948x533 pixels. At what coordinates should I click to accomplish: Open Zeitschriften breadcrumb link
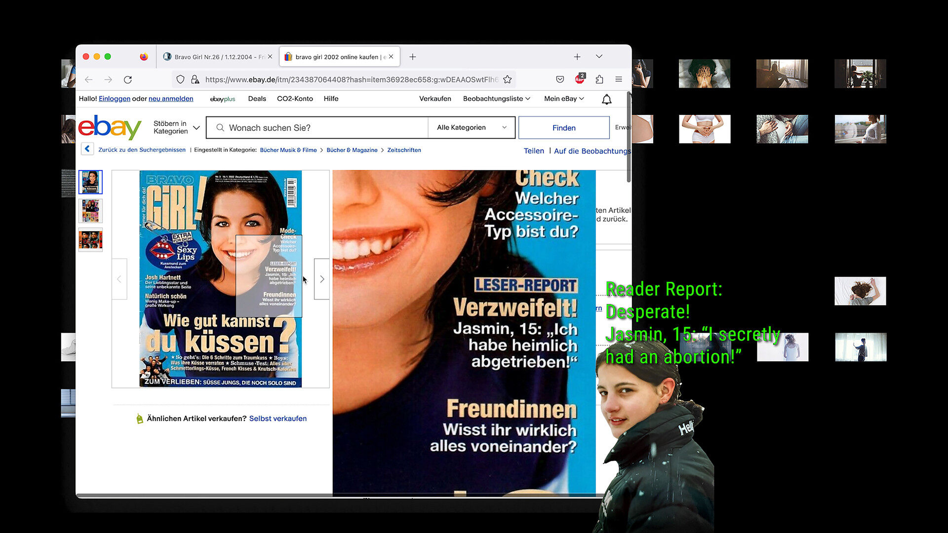pos(404,150)
